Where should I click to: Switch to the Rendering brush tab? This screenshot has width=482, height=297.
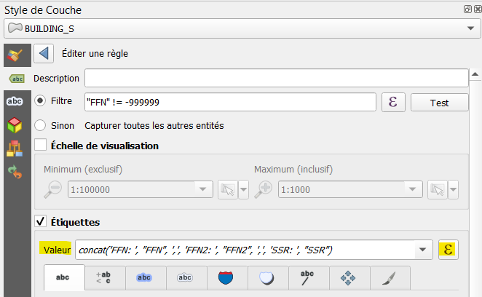click(x=390, y=278)
